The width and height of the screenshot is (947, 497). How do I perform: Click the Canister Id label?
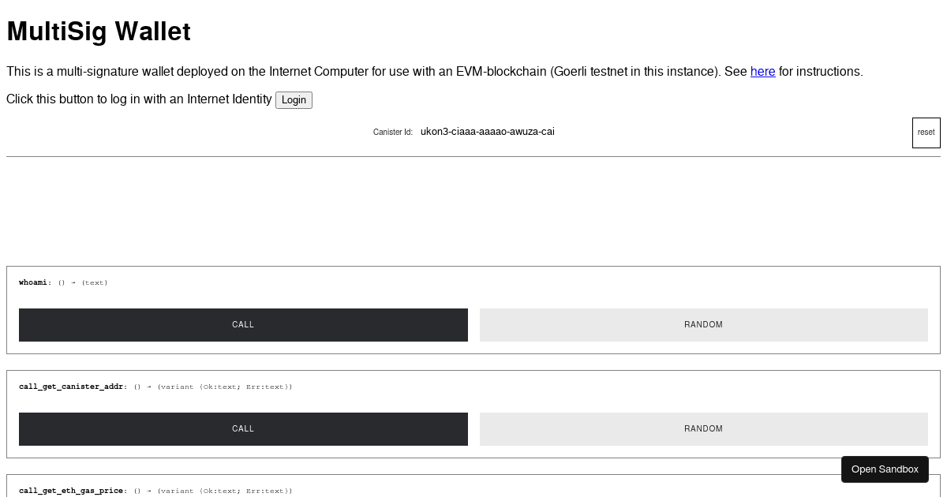[392, 132]
